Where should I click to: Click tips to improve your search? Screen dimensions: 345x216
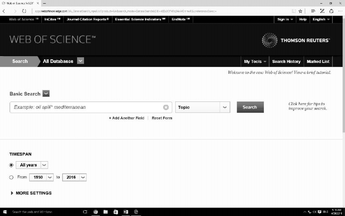pos(307,106)
